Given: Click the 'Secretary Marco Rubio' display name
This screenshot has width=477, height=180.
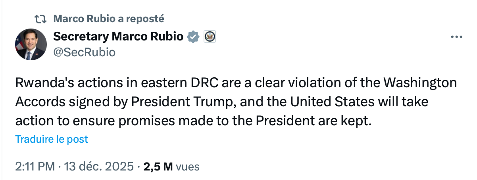Looking at the screenshot, I should click(x=118, y=37).
